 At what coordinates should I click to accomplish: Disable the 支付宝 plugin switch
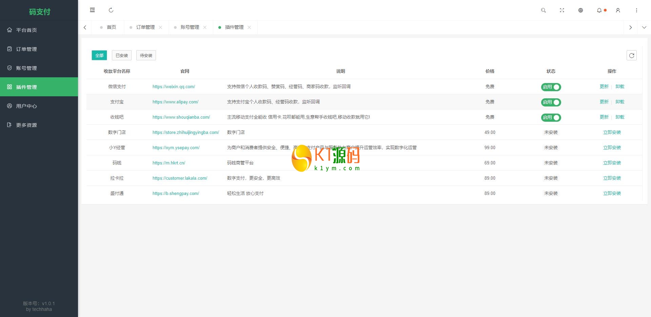click(551, 102)
